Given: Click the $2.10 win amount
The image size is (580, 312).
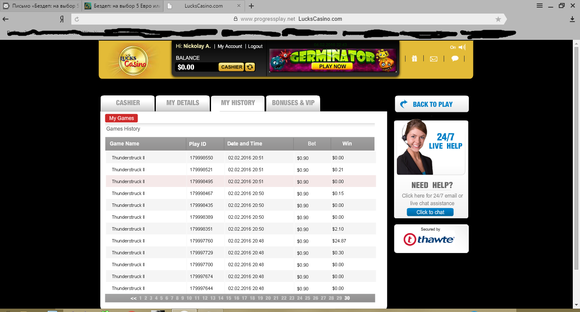Looking at the screenshot, I should (338, 229).
